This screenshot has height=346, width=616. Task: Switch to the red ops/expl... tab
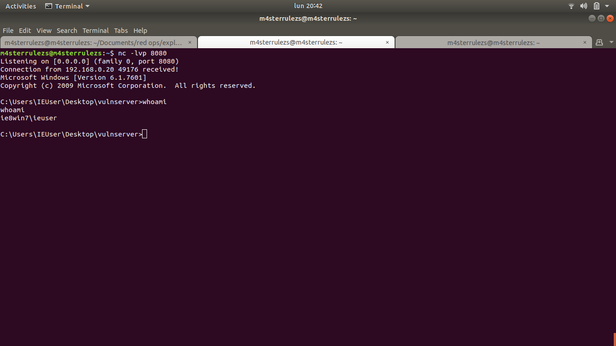tap(98, 42)
